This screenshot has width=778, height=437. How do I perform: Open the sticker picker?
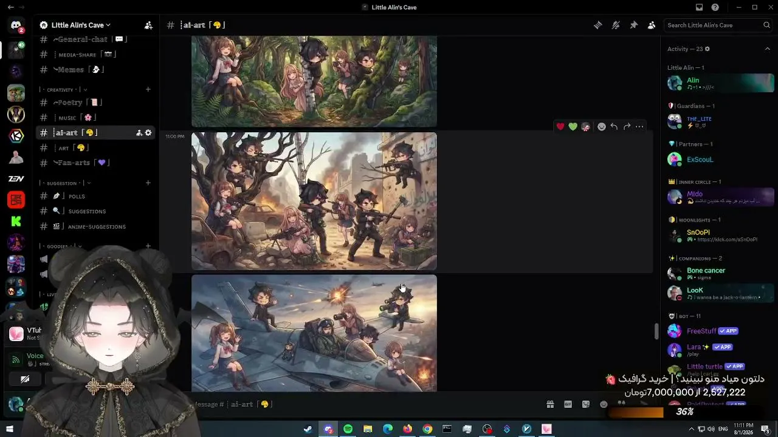pos(585,404)
